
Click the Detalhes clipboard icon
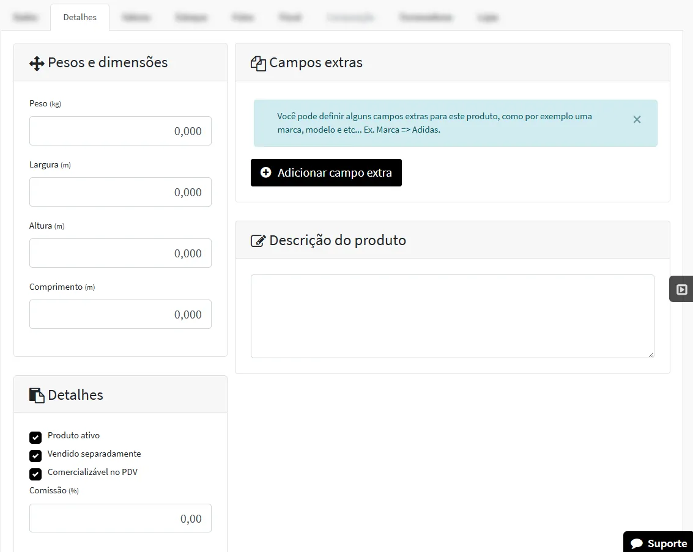(x=37, y=396)
